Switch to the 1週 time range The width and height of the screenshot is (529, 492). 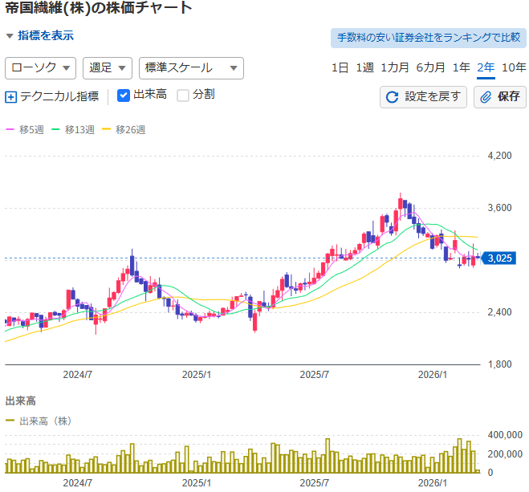[x=364, y=67]
